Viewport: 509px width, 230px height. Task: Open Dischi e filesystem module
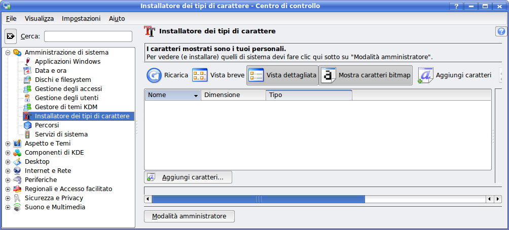pyautogui.click(x=63, y=80)
